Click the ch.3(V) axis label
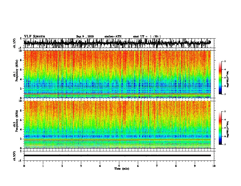 15,156
